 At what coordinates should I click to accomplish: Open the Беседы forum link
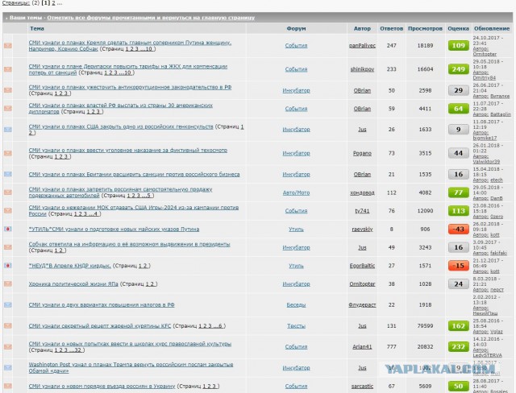tap(296, 305)
